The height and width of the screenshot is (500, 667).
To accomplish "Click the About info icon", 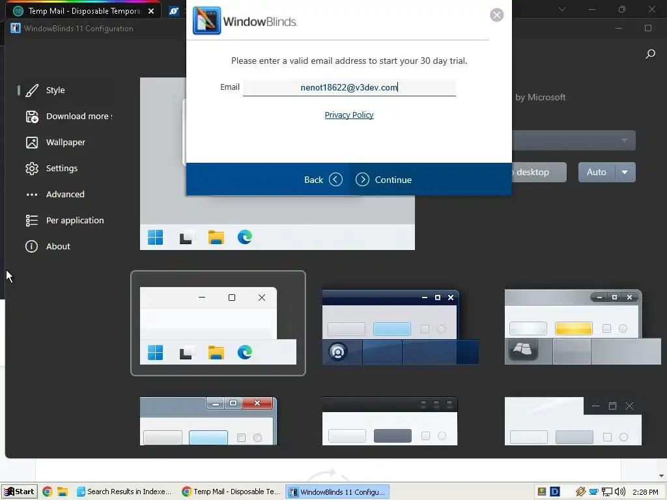I will click(x=31, y=246).
